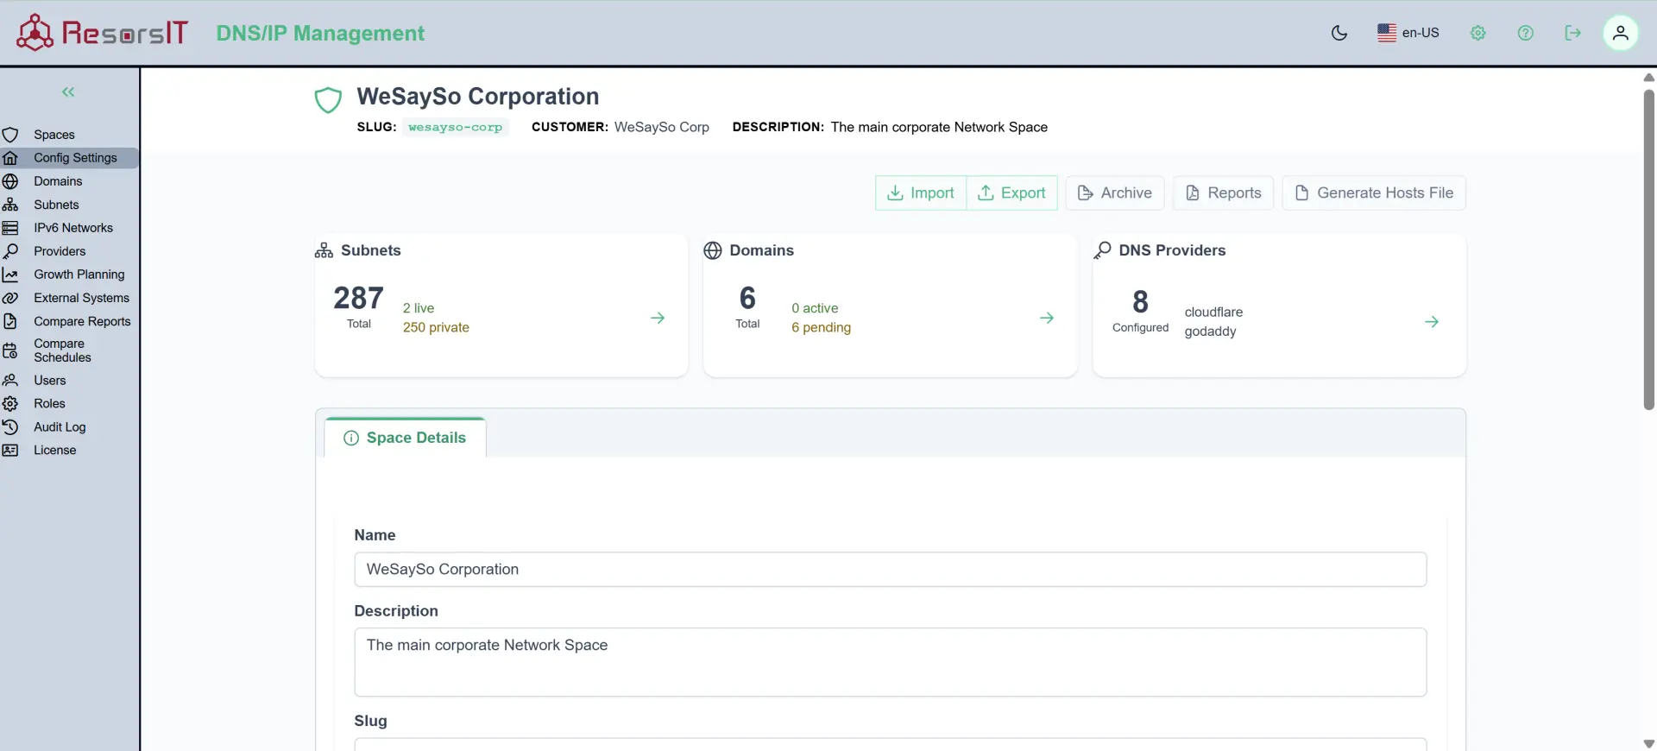Open the IPv6 Networks server icon
1657x751 pixels.
[10, 228]
